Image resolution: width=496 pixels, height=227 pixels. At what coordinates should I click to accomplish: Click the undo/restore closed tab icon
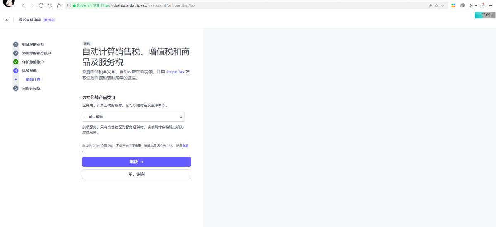(x=50, y=6)
